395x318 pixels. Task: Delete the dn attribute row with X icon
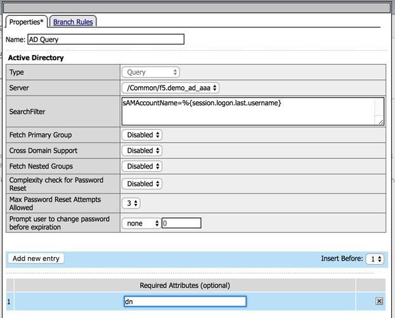tap(379, 302)
